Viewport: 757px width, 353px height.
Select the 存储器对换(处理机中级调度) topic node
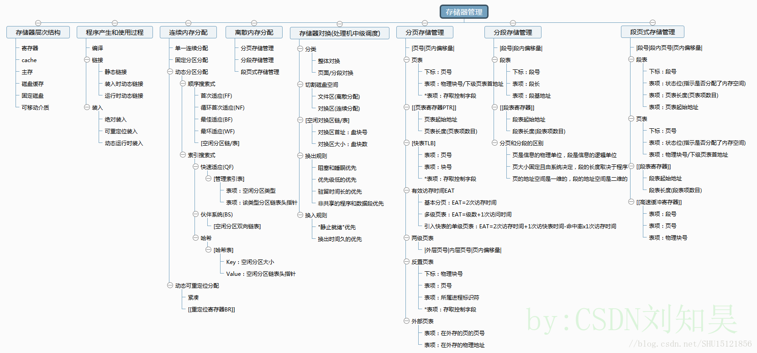[x=340, y=33]
